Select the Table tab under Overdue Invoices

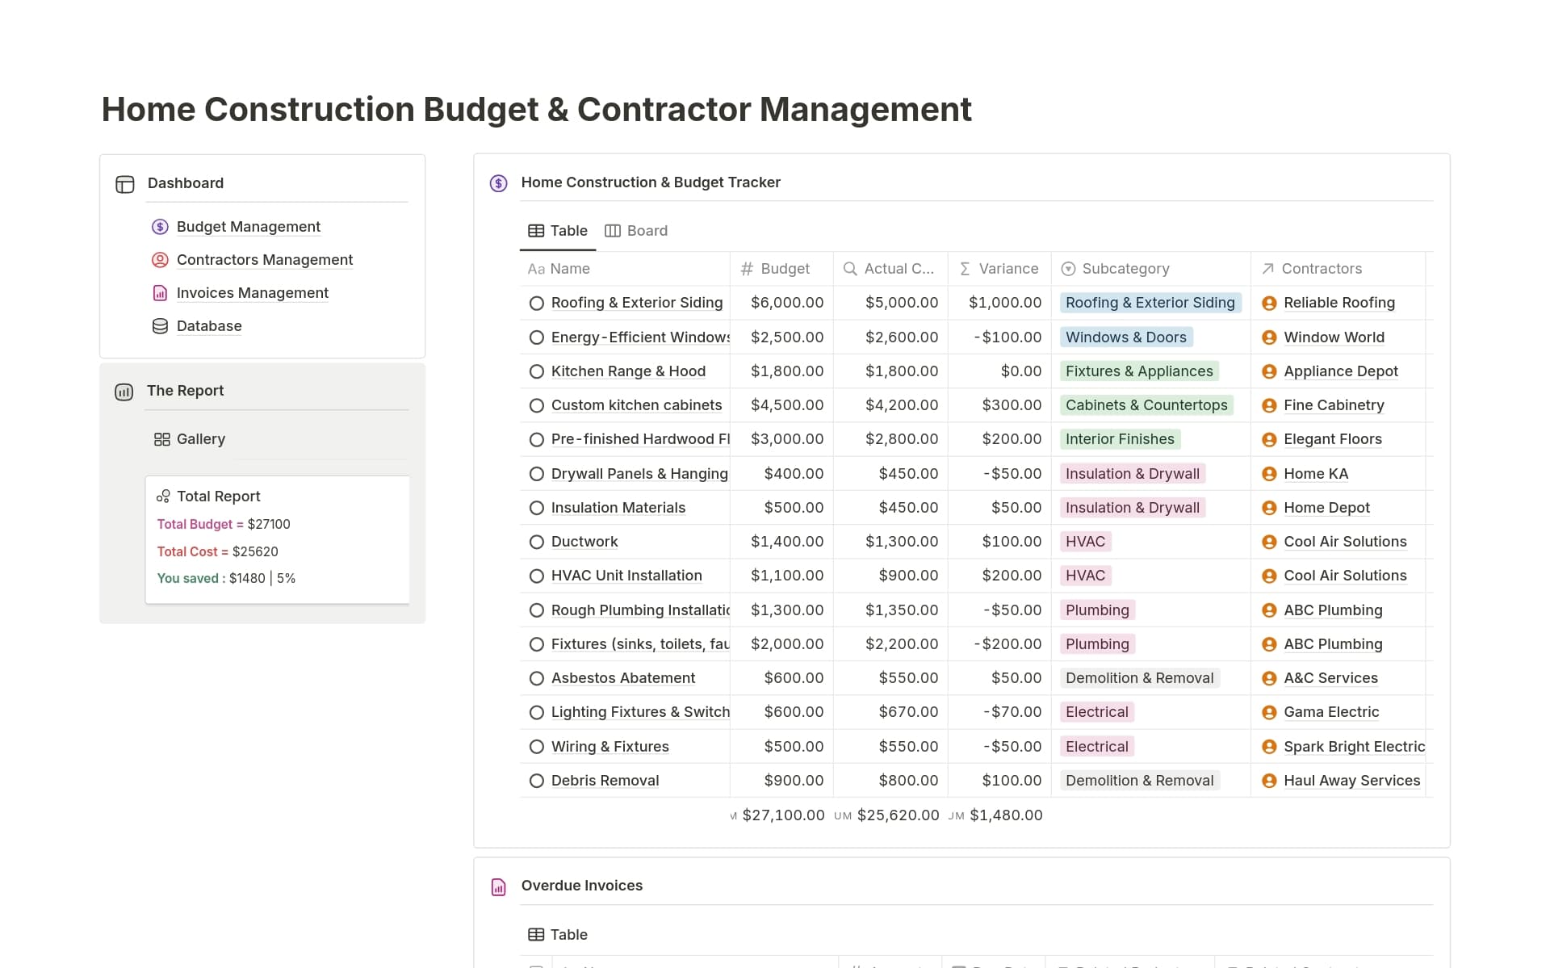[x=558, y=934]
